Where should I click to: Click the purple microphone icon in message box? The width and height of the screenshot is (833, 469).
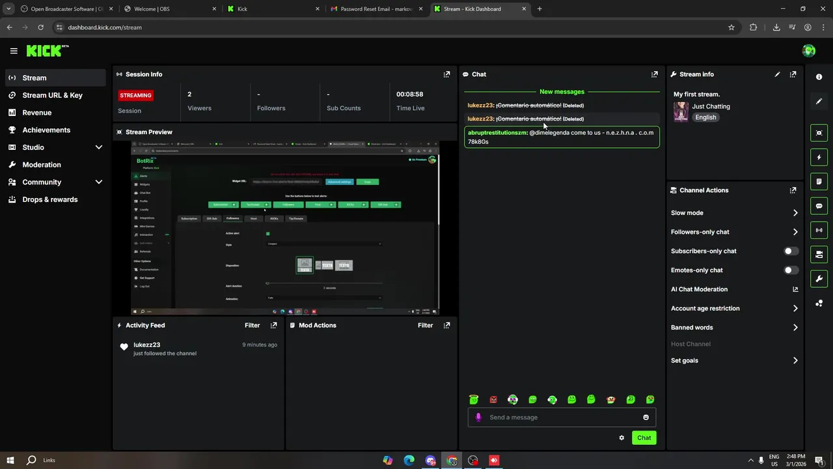478,417
